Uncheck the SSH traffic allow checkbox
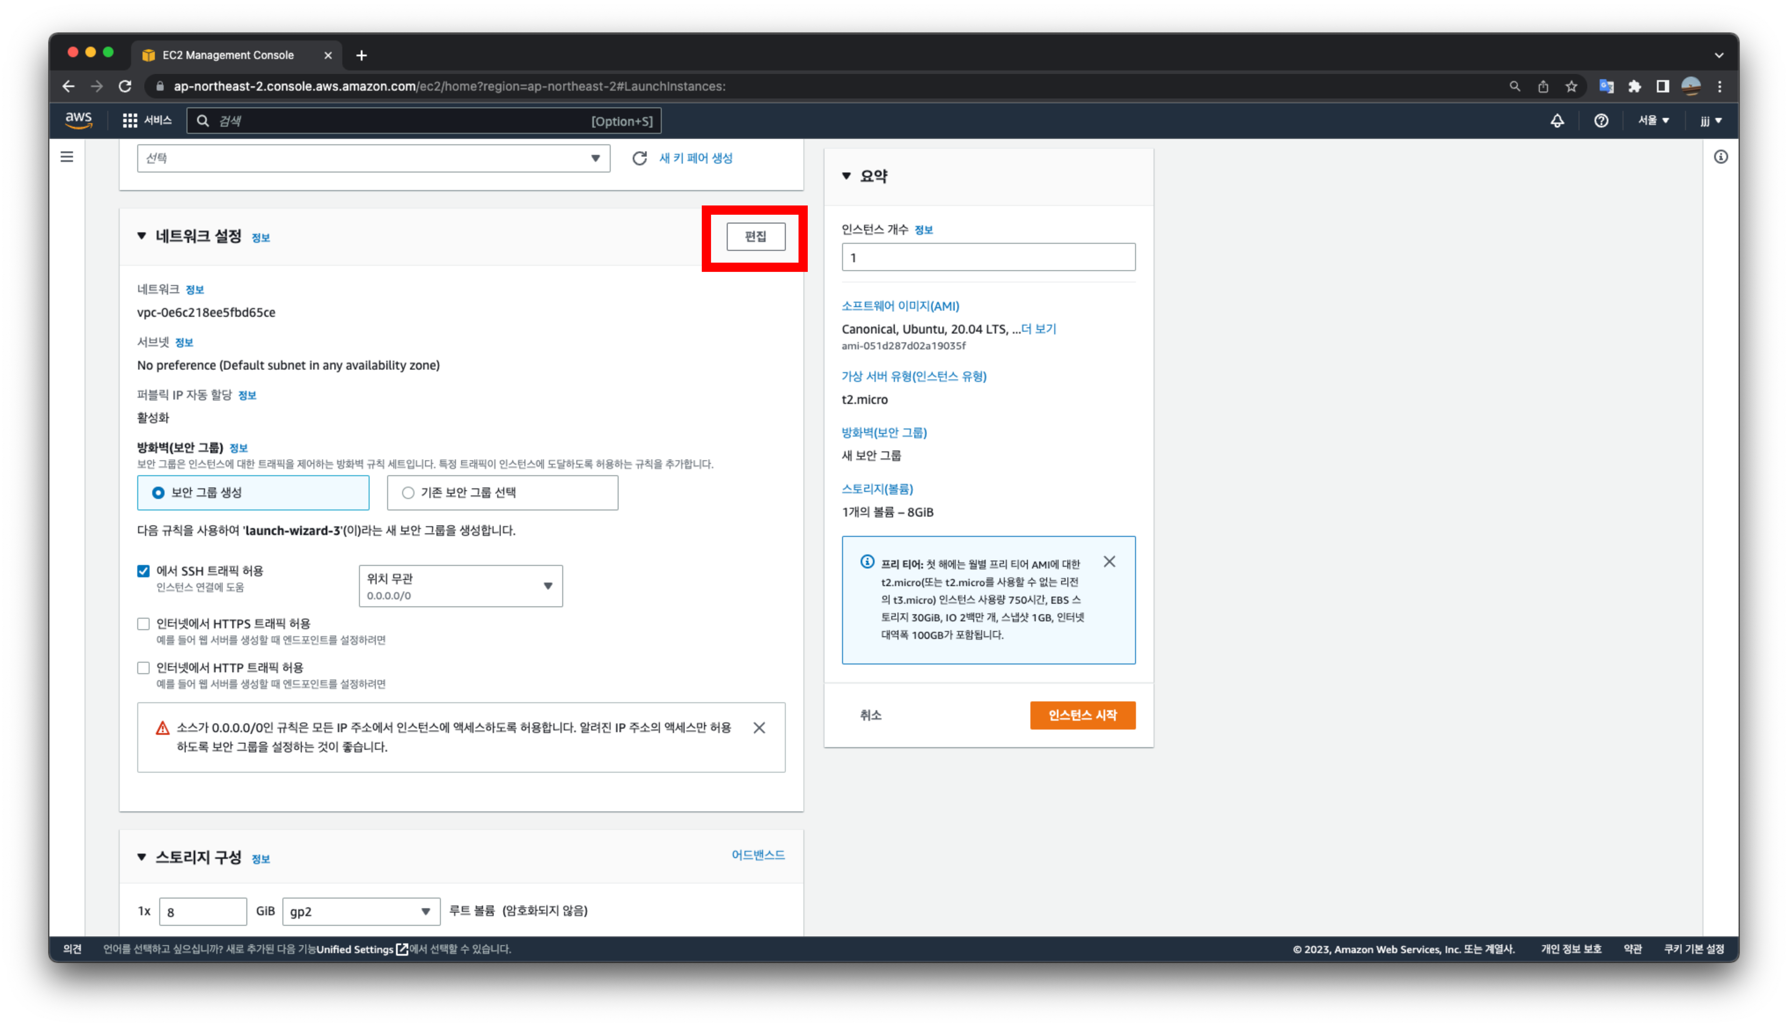Screen dimensions: 1788x1027 pyautogui.click(x=144, y=571)
